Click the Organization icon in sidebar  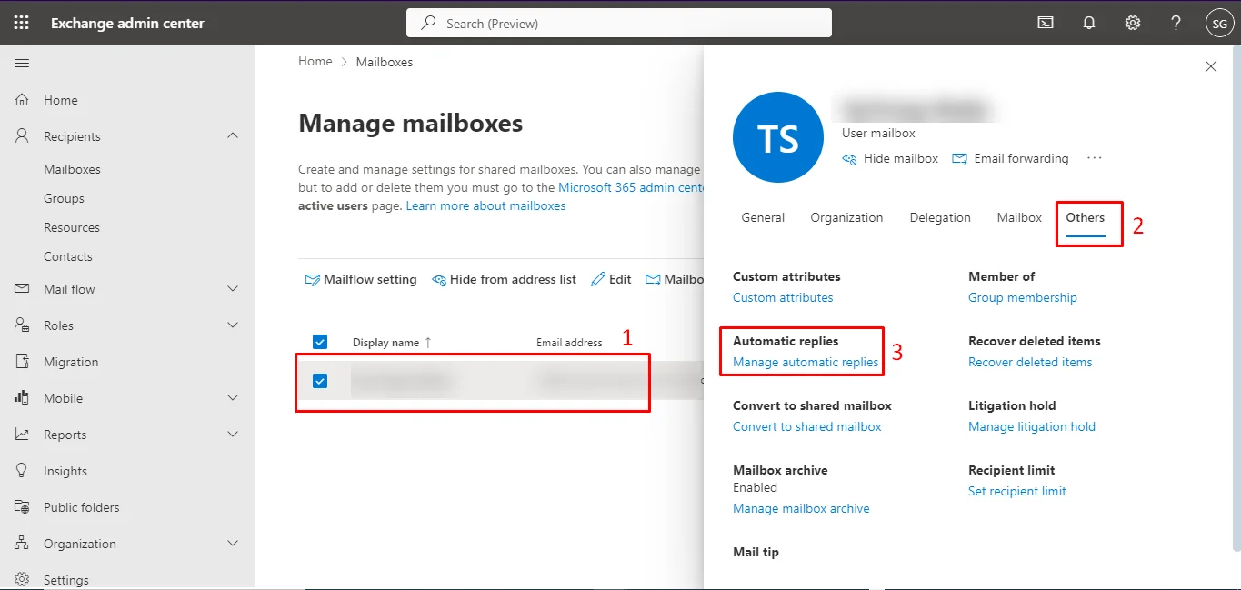click(x=23, y=544)
